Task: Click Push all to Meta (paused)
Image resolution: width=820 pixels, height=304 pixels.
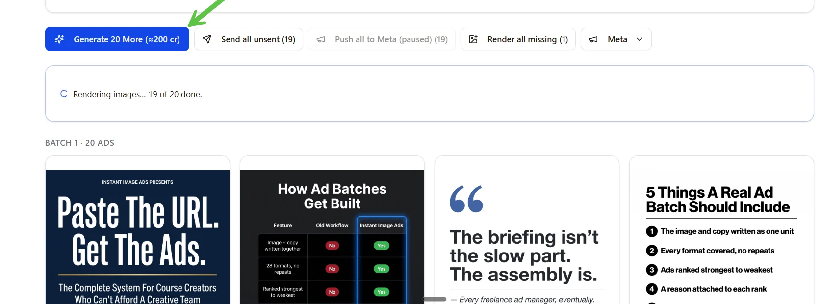Action: tap(382, 39)
